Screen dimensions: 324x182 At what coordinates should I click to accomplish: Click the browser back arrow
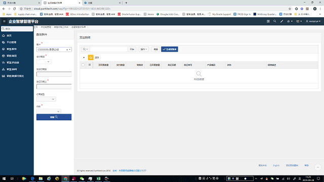(4, 9)
